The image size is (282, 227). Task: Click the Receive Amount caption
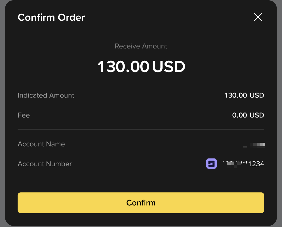point(141,46)
